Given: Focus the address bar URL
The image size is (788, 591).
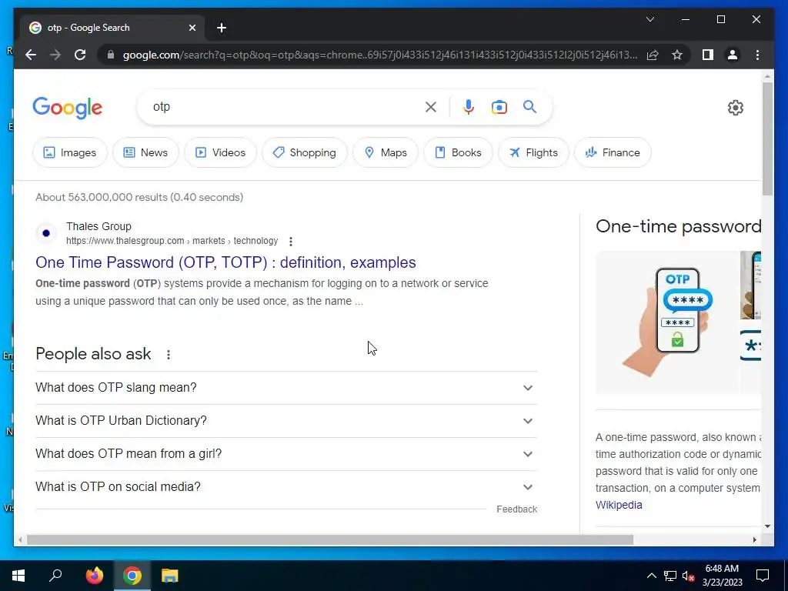Looking at the screenshot, I should 379,55.
